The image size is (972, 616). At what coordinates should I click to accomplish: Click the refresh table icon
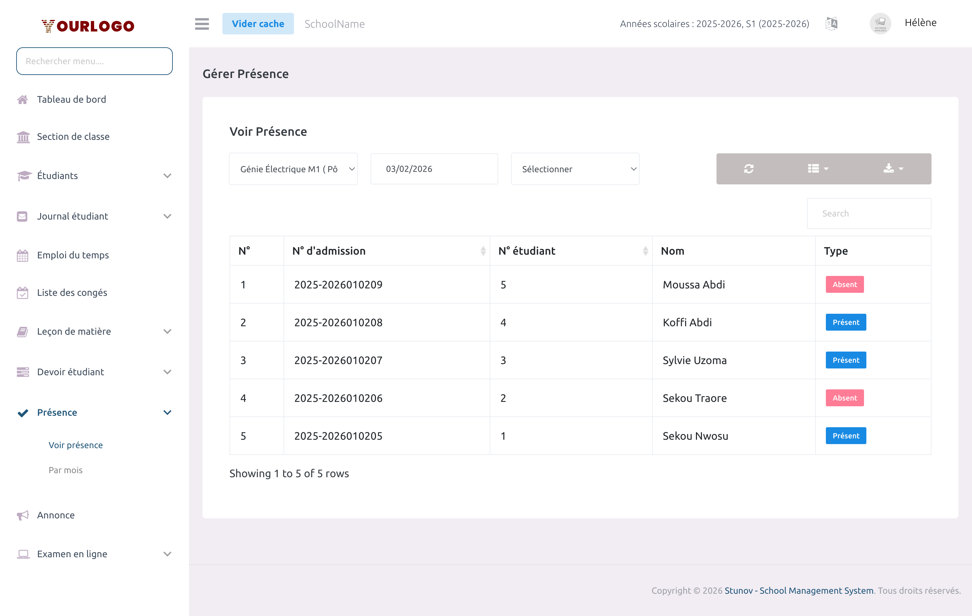[749, 169]
